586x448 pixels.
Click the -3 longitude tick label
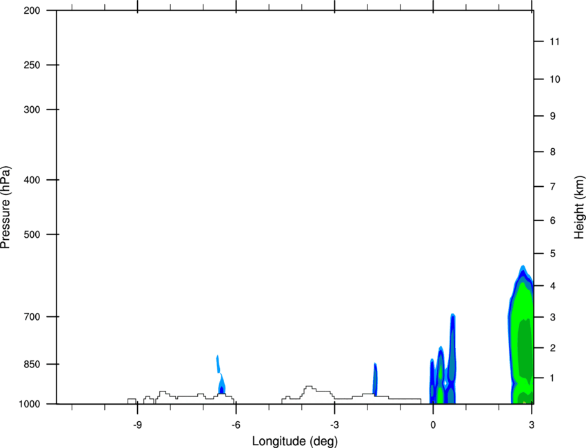334,425
